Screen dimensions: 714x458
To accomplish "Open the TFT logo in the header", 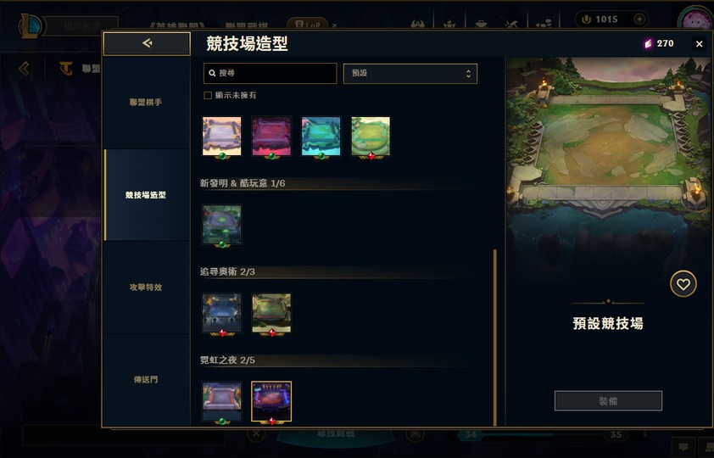I will tap(66, 69).
